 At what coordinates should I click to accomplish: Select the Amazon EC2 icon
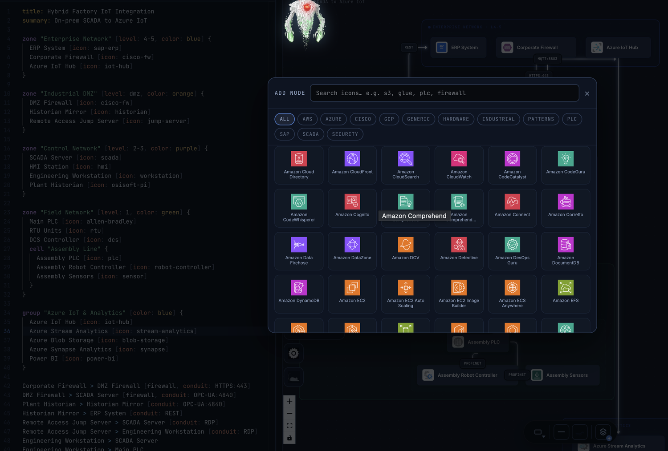pyautogui.click(x=352, y=294)
